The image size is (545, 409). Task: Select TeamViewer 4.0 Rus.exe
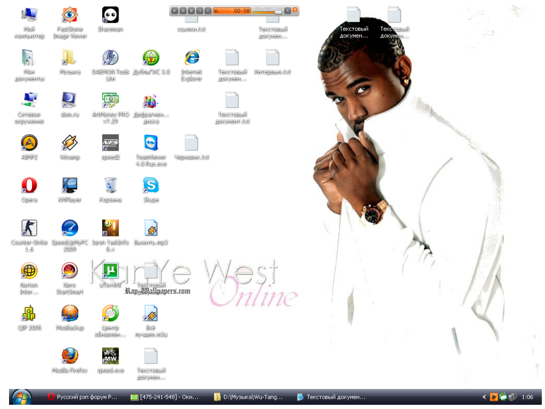(151, 151)
